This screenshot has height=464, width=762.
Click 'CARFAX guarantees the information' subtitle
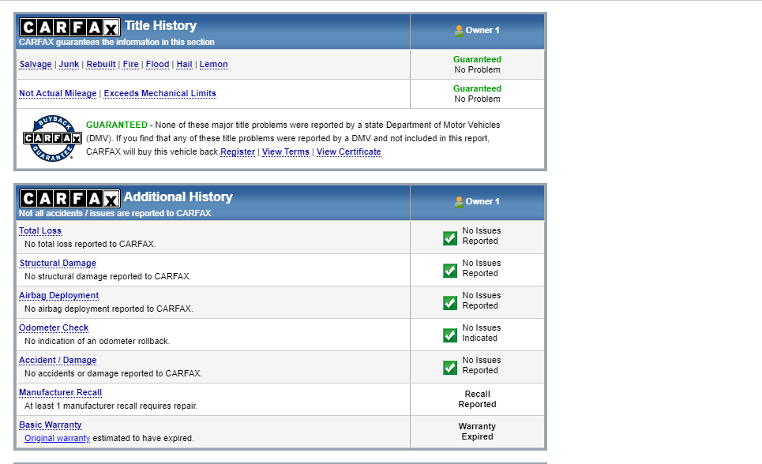(x=117, y=43)
